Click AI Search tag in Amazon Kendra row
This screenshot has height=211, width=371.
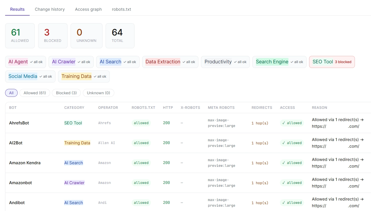pos(74,163)
